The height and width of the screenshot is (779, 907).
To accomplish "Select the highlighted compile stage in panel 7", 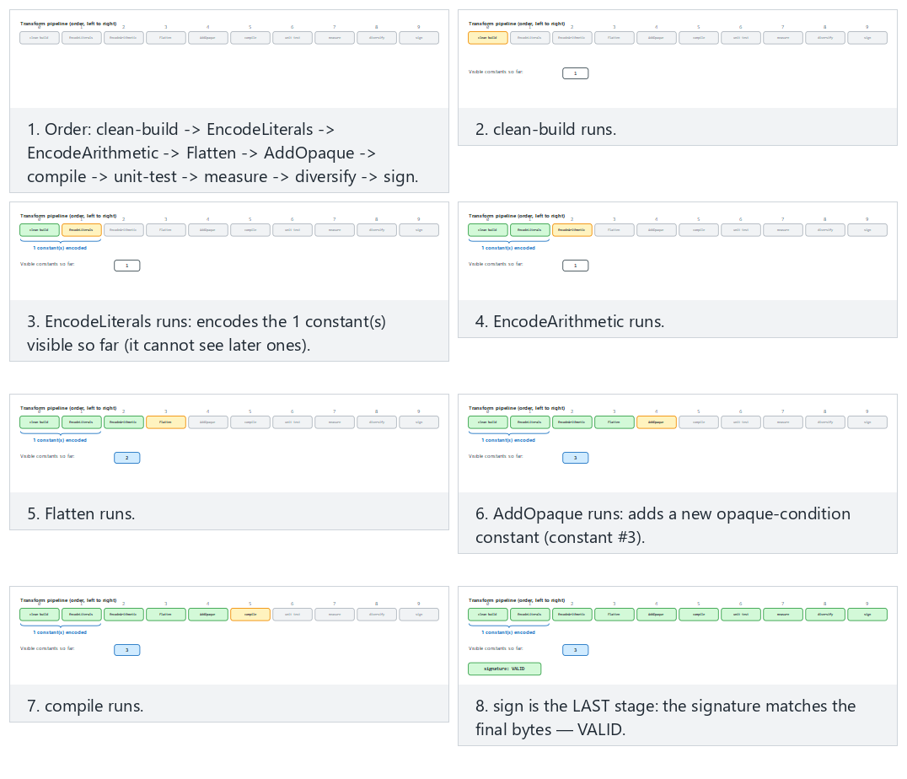I will 250,614.
